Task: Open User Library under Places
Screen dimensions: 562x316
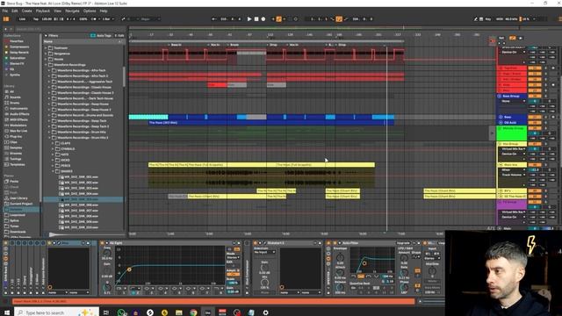Action: click(18, 198)
